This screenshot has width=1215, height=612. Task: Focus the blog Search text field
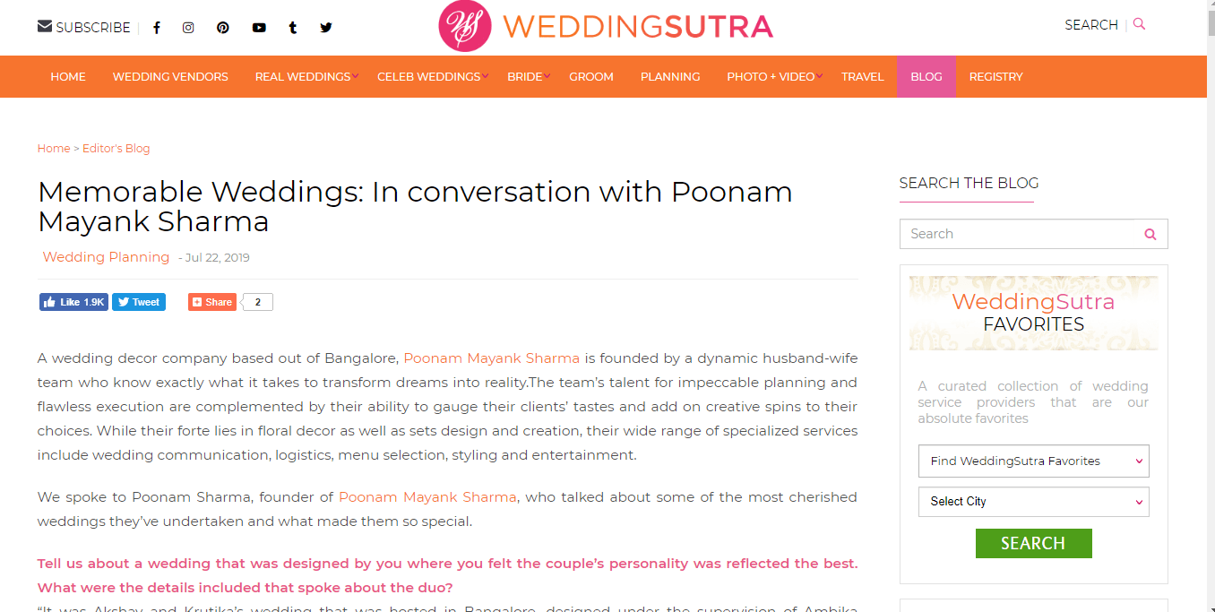click(1020, 234)
